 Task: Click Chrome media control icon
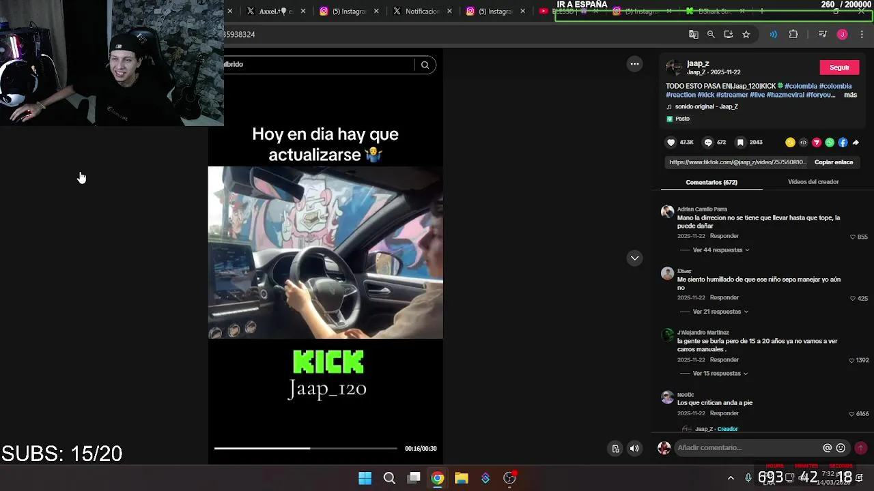pyautogui.click(x=822, y=34)
